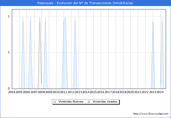Select the 2022 x-axis label
The width and height of the screenshot is (171, 118).
pos(145,92)
